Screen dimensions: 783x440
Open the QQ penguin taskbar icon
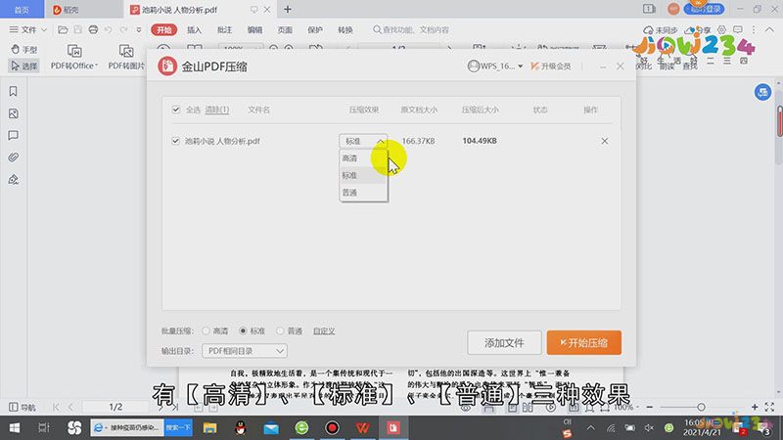[241, 427]
